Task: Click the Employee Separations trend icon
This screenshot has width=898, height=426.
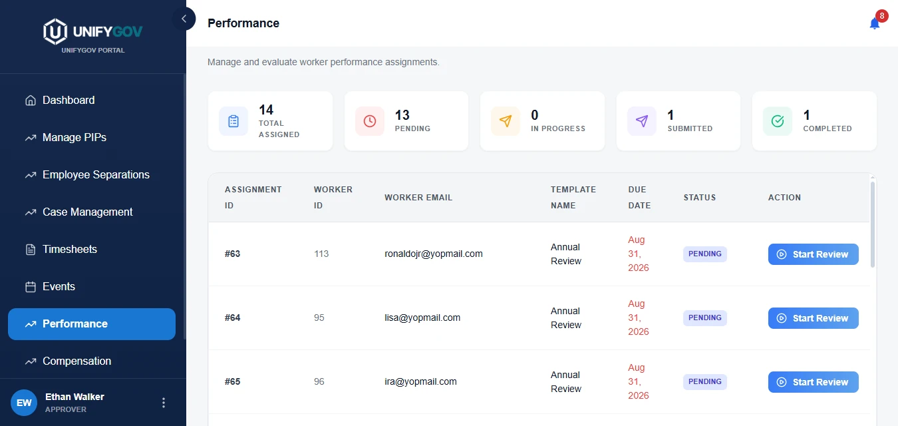Action: [31, 175]
